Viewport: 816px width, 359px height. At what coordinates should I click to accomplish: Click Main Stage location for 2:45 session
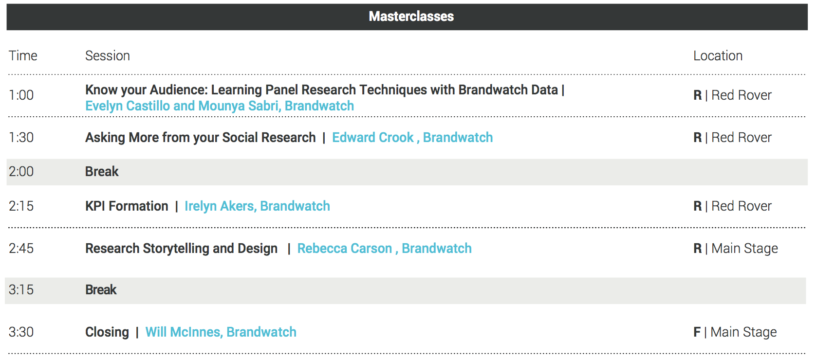tap(744, 249)
